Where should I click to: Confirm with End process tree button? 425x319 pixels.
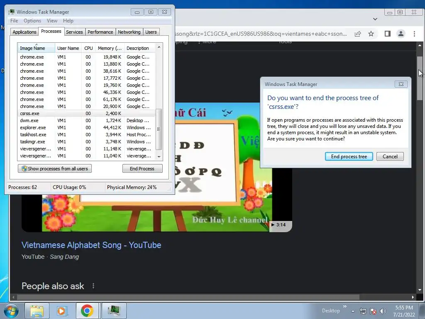(349, 157)
